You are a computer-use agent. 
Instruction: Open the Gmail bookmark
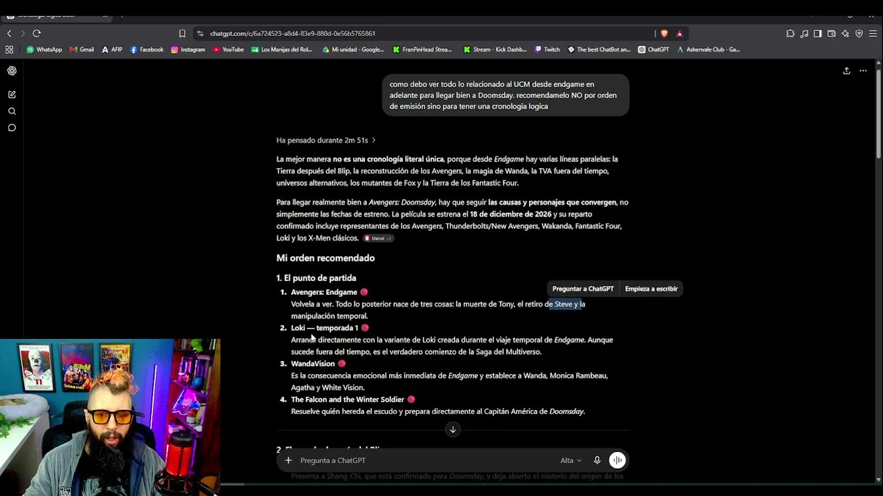coord(81,50)
